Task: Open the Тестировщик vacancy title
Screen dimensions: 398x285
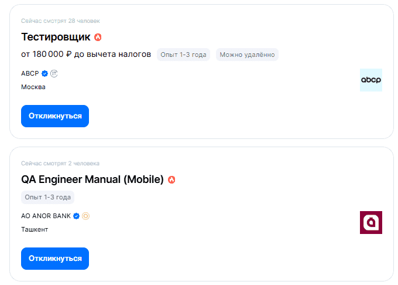Action: click(x=56, y=37)
